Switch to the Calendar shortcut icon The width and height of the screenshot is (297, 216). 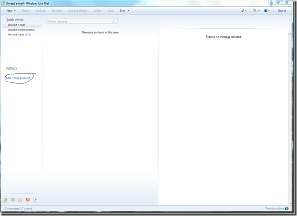[x=13, y=199]
